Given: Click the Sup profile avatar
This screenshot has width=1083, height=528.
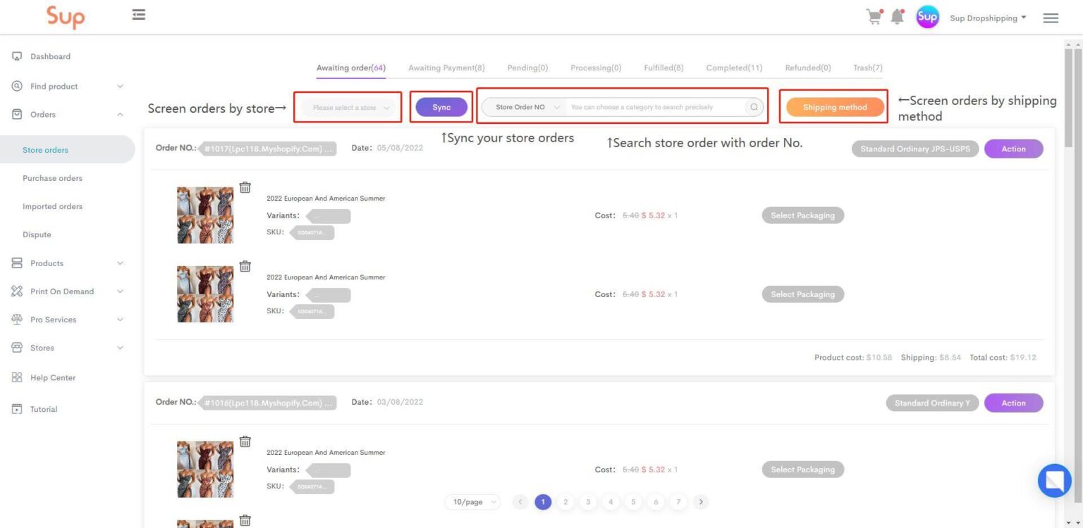Looking at the screenshot, I should (x=927, y=16).
